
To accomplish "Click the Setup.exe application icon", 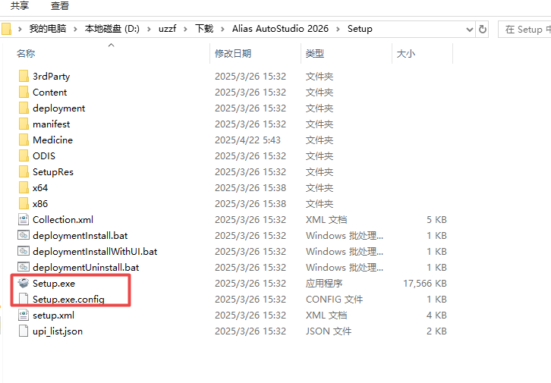I will [x=23, y=284].
